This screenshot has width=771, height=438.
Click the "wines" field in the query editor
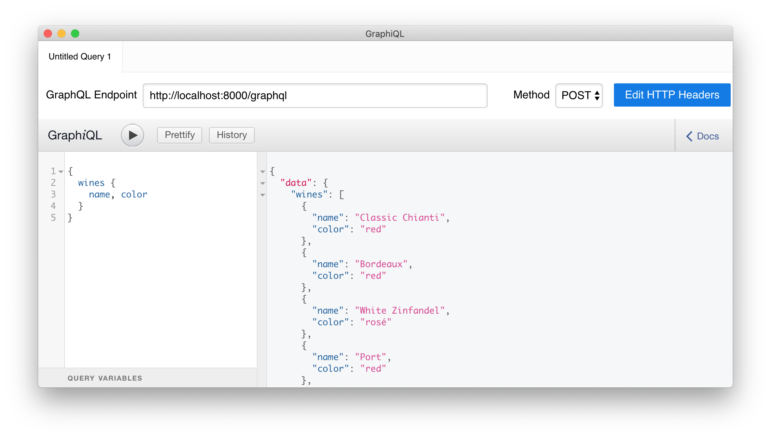coord(91,183)
